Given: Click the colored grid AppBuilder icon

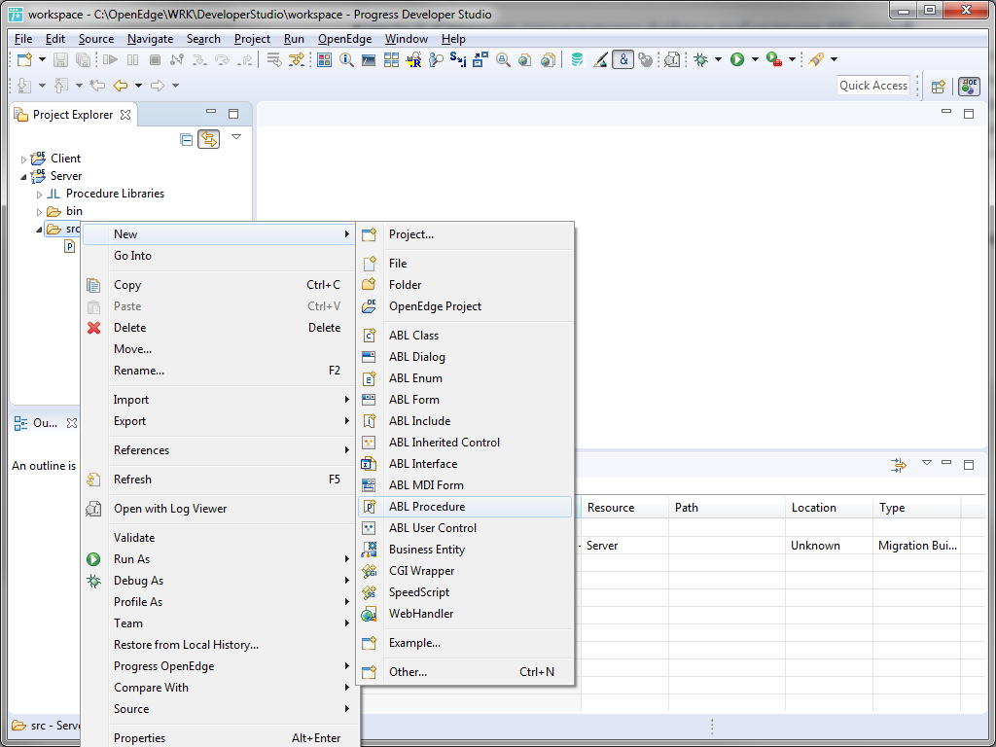Looking at the screenshot, I should point(325,59).
